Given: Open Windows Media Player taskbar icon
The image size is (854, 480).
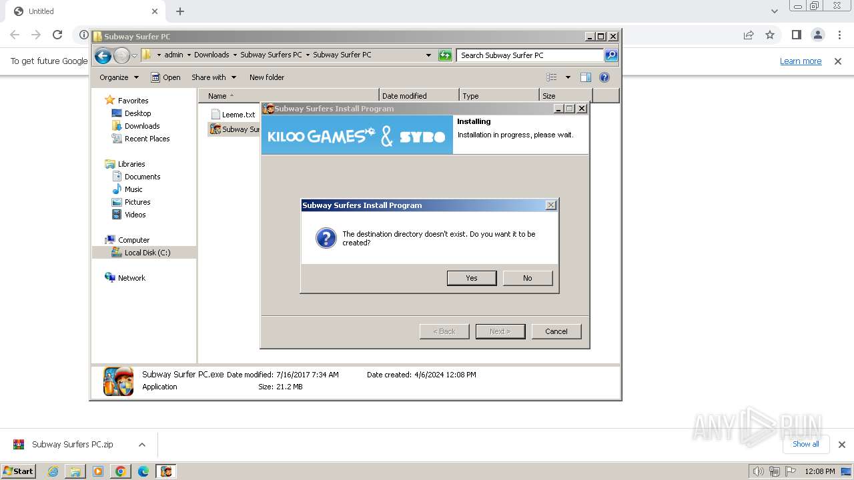Looking at the screenshot, I should (x=98, y=471).
